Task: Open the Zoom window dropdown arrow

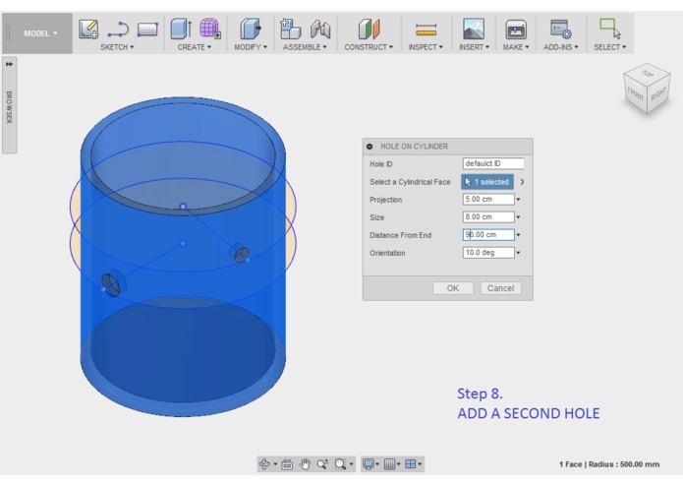Action: point(351,464)
